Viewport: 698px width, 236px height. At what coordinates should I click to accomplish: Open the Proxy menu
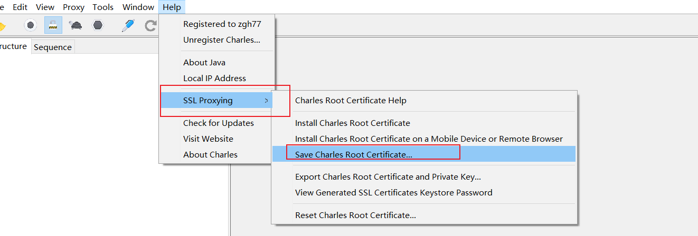pos(73,7)
